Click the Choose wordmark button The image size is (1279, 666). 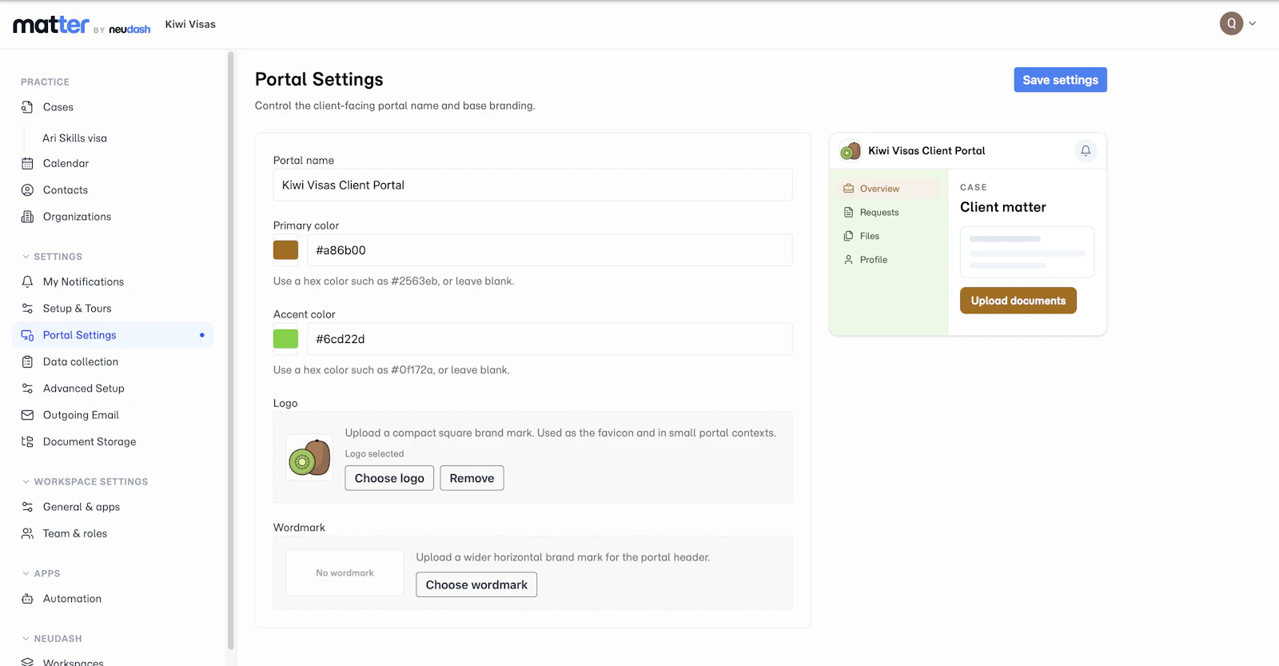[476, 584]
